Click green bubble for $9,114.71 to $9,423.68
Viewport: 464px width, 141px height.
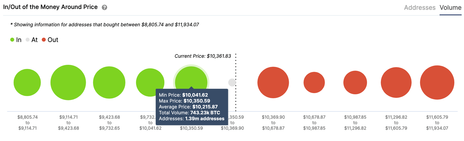click(68, 82)
